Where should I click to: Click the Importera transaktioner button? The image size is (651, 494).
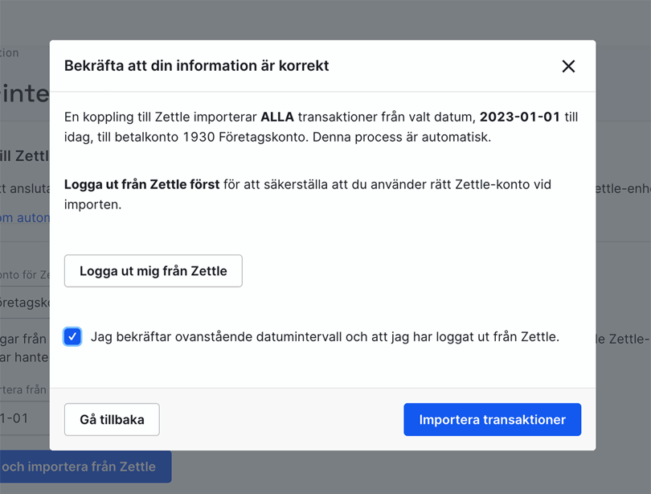[492, 419]
